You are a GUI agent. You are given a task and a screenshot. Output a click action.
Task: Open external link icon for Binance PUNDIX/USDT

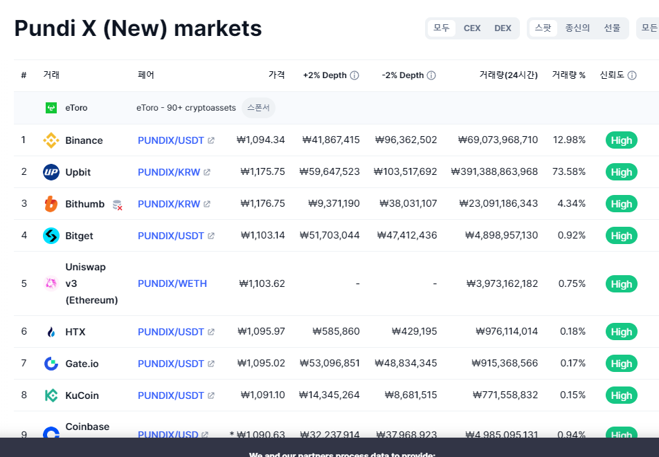pos(211,140)
